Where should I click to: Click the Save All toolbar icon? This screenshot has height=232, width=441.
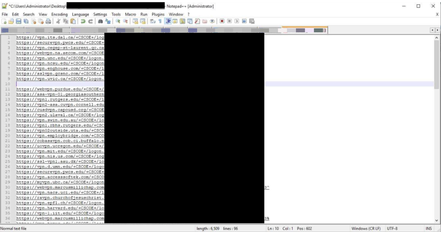click(x=26, y=21)
